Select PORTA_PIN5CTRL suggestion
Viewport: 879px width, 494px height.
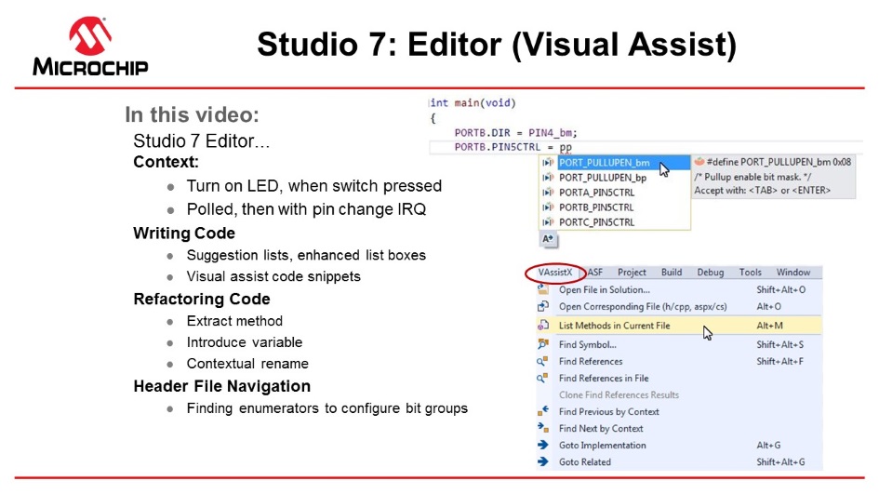(x=615, y=193)
